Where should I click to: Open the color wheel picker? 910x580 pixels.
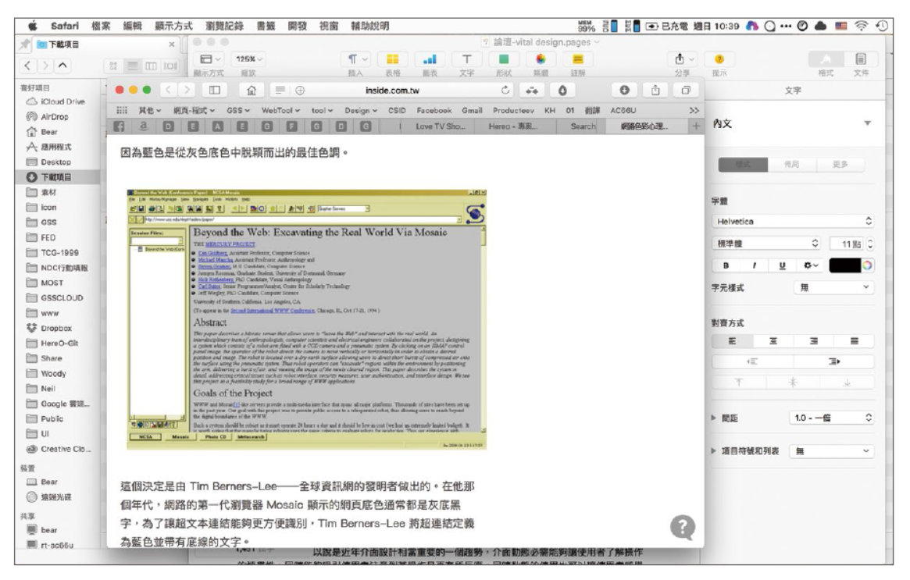point(867,265)
